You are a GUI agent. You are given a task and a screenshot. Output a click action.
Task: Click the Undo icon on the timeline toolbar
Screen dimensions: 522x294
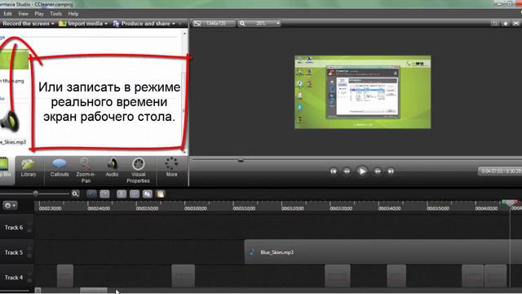[x=91, y=194]
